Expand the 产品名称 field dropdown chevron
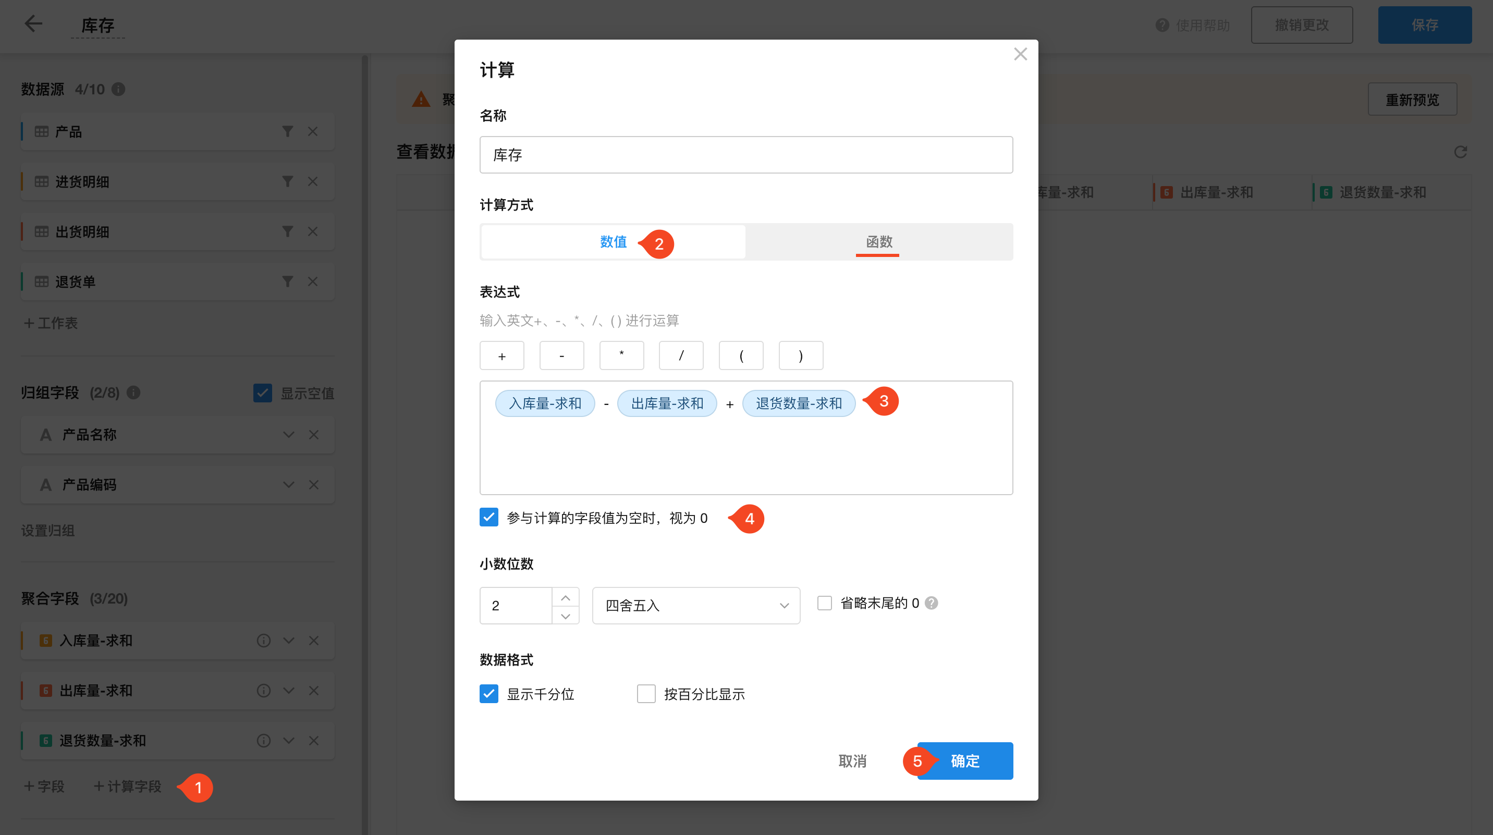This screenshot has height=835, width=1493. pyautogui.click(x=289, y=435)
